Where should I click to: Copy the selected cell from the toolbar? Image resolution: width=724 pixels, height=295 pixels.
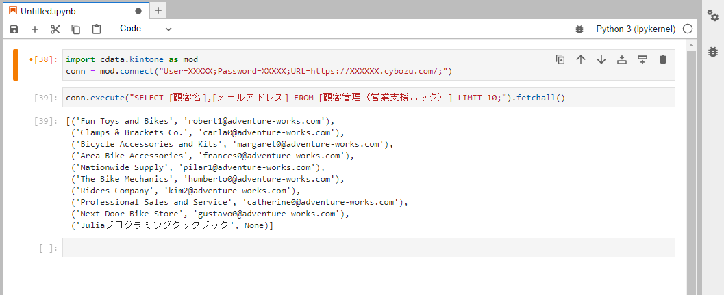(76, 29)
